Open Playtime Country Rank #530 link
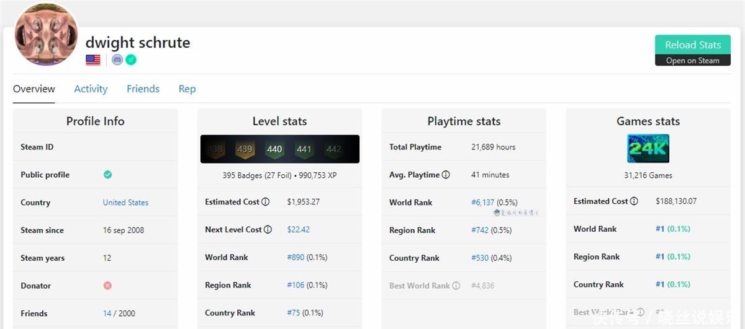The image size is (745, 329). pos(480,258)
